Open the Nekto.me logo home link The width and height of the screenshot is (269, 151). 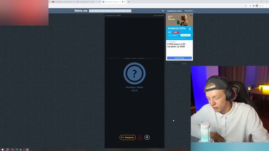[81, 10]
